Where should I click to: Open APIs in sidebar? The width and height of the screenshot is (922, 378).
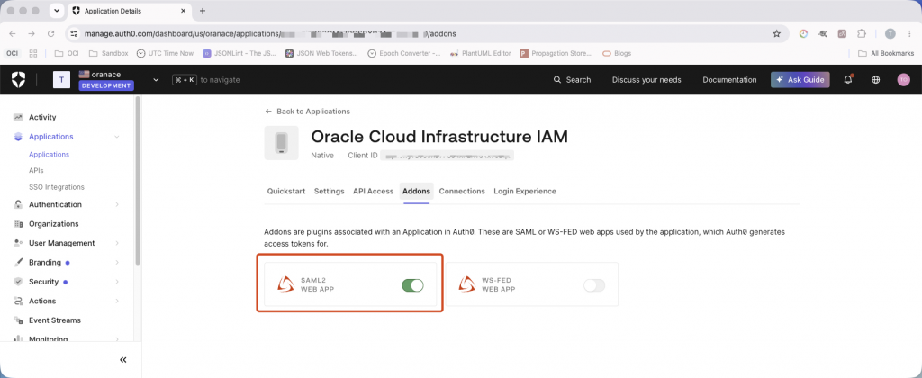(x=36, y=170)
